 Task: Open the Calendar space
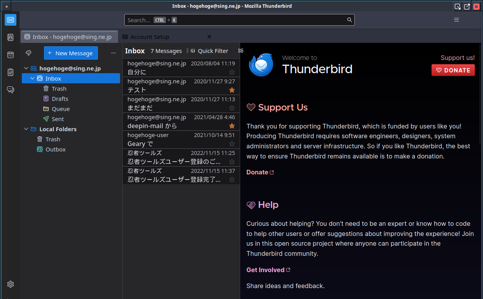point(11,55)
